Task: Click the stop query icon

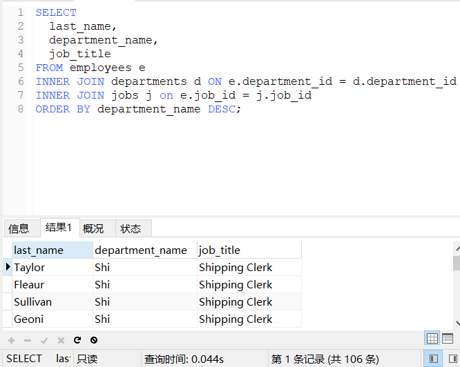Action: 94,340
